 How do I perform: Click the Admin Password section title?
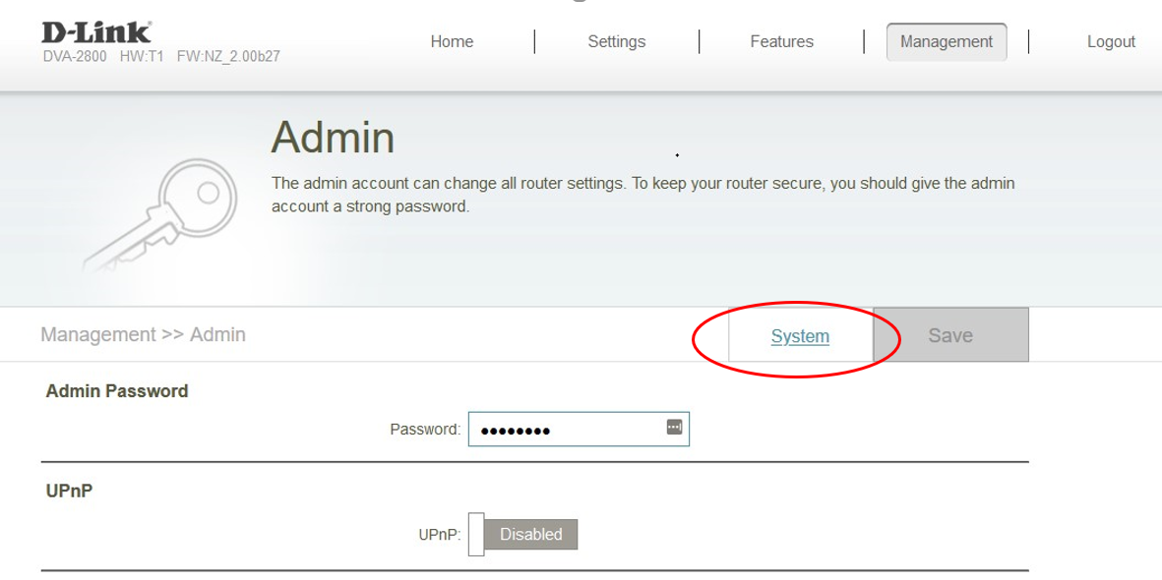coord(117,391)
